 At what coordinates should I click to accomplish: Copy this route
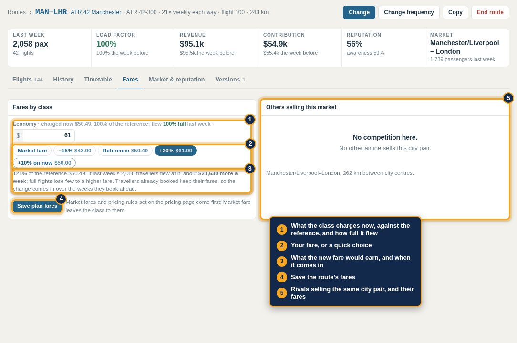click(455, 12)
